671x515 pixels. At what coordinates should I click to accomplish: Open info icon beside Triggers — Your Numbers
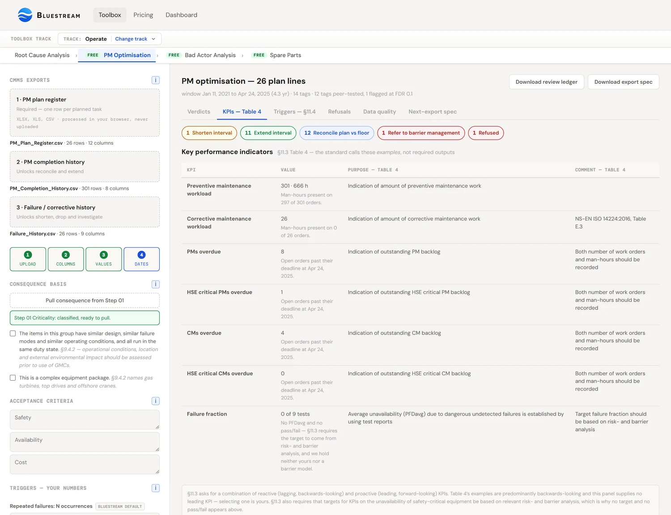[x=156, y=488]
